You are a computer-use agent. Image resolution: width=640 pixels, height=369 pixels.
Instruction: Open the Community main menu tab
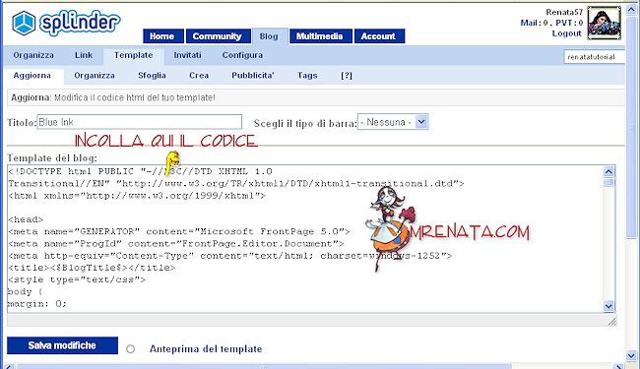click(x=218, y=36)
